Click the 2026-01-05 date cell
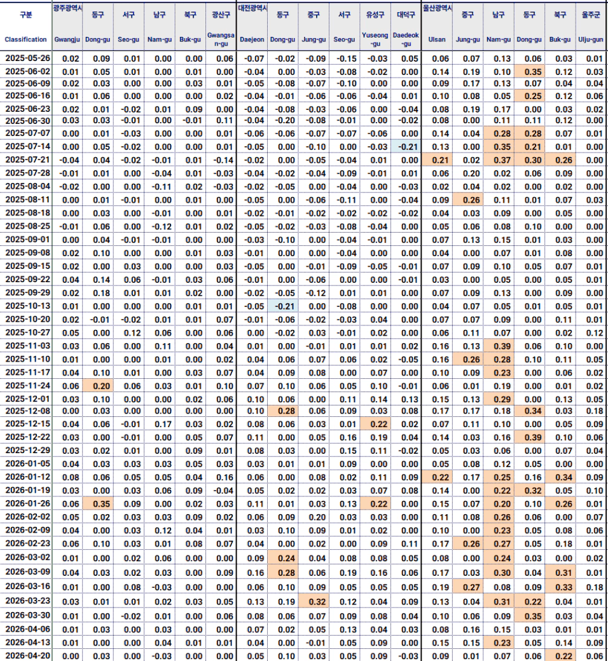608x661 pixels. pos(27,464)
